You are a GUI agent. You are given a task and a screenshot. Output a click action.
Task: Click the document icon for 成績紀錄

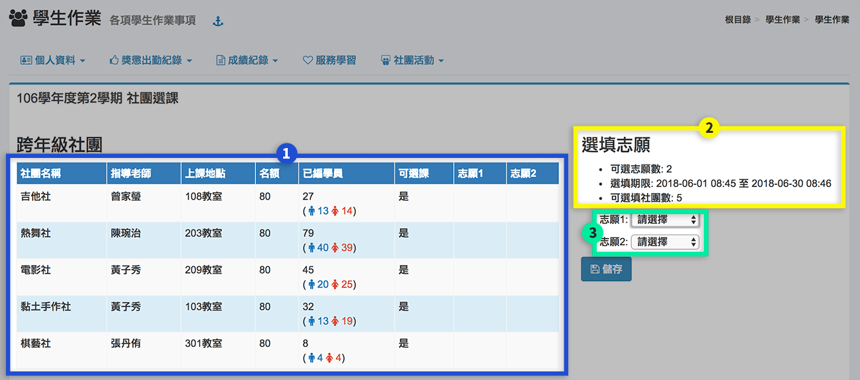click(x=221, y=60)
